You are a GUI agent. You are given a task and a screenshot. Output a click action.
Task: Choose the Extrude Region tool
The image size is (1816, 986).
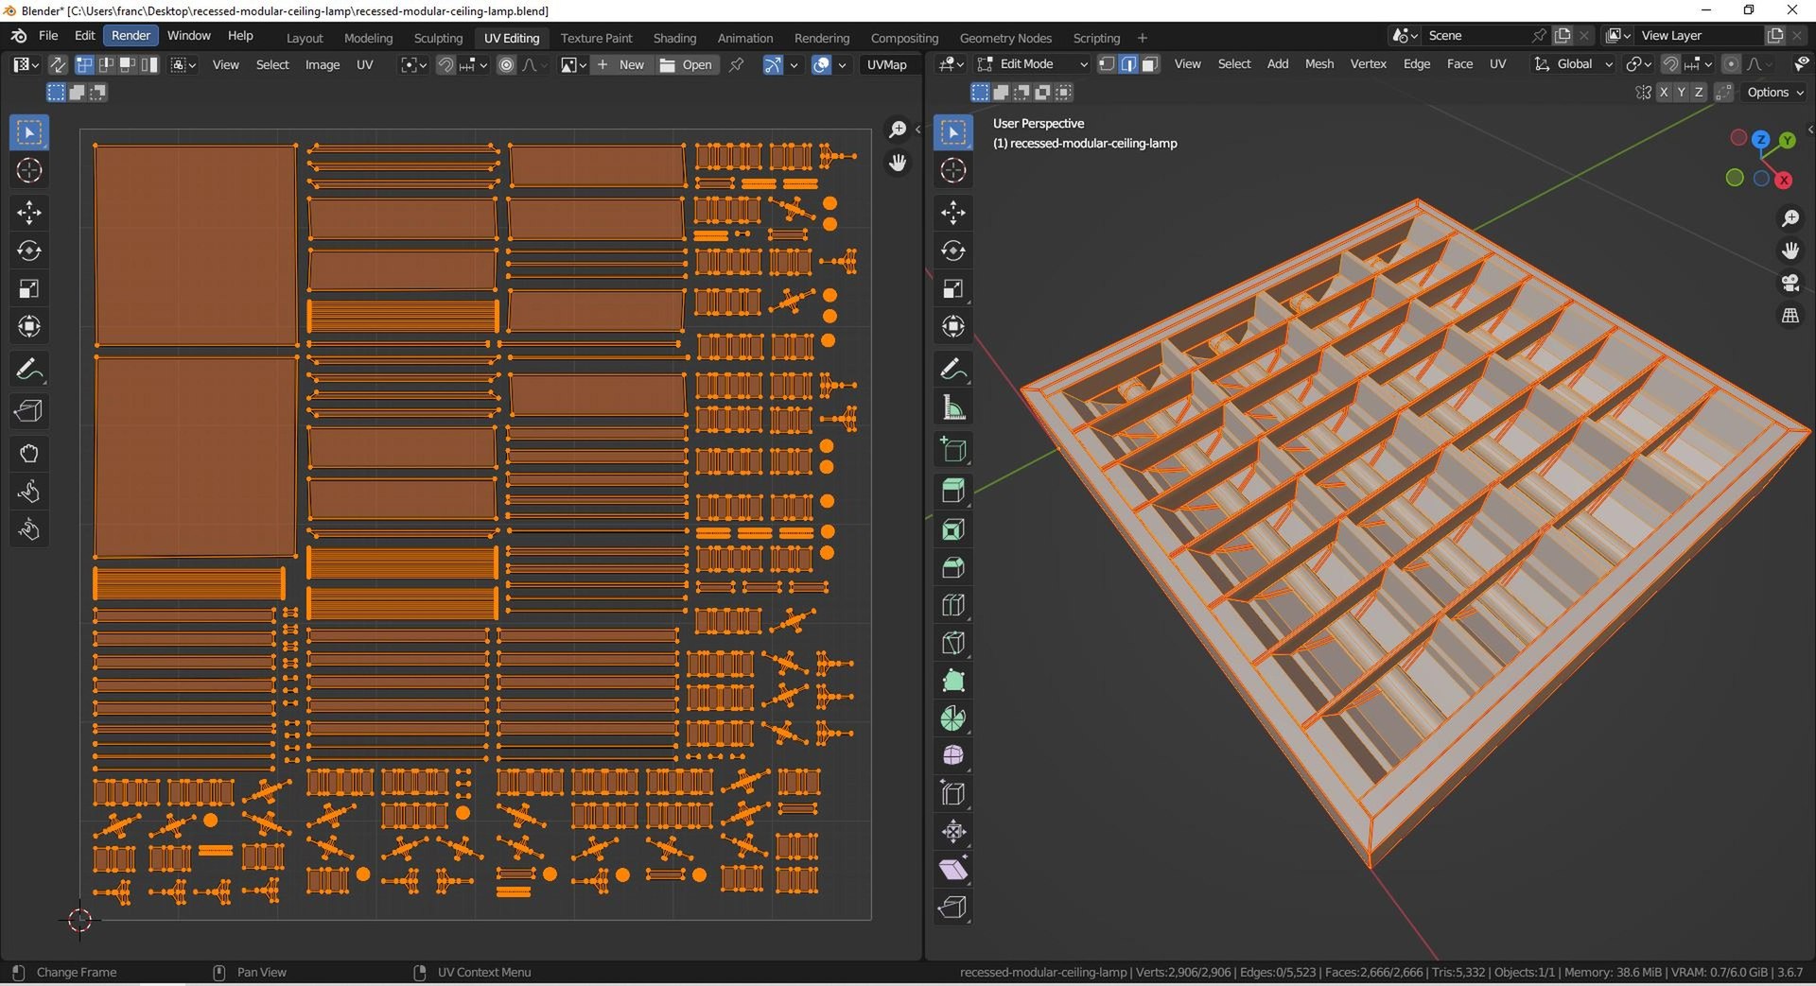[x=952, y=491]
